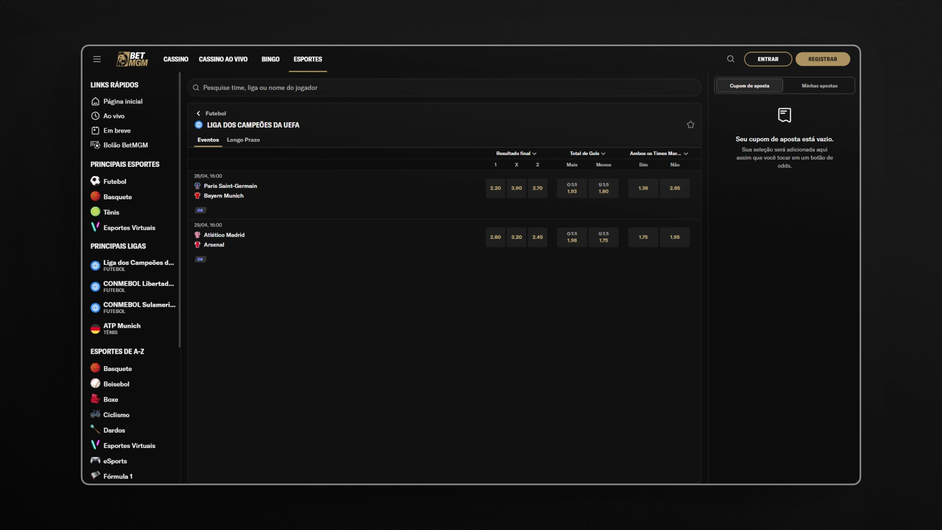Viewport: 942px width, 530px height.
Task: Open the header search magnifier icon
Action: (731, 59)
